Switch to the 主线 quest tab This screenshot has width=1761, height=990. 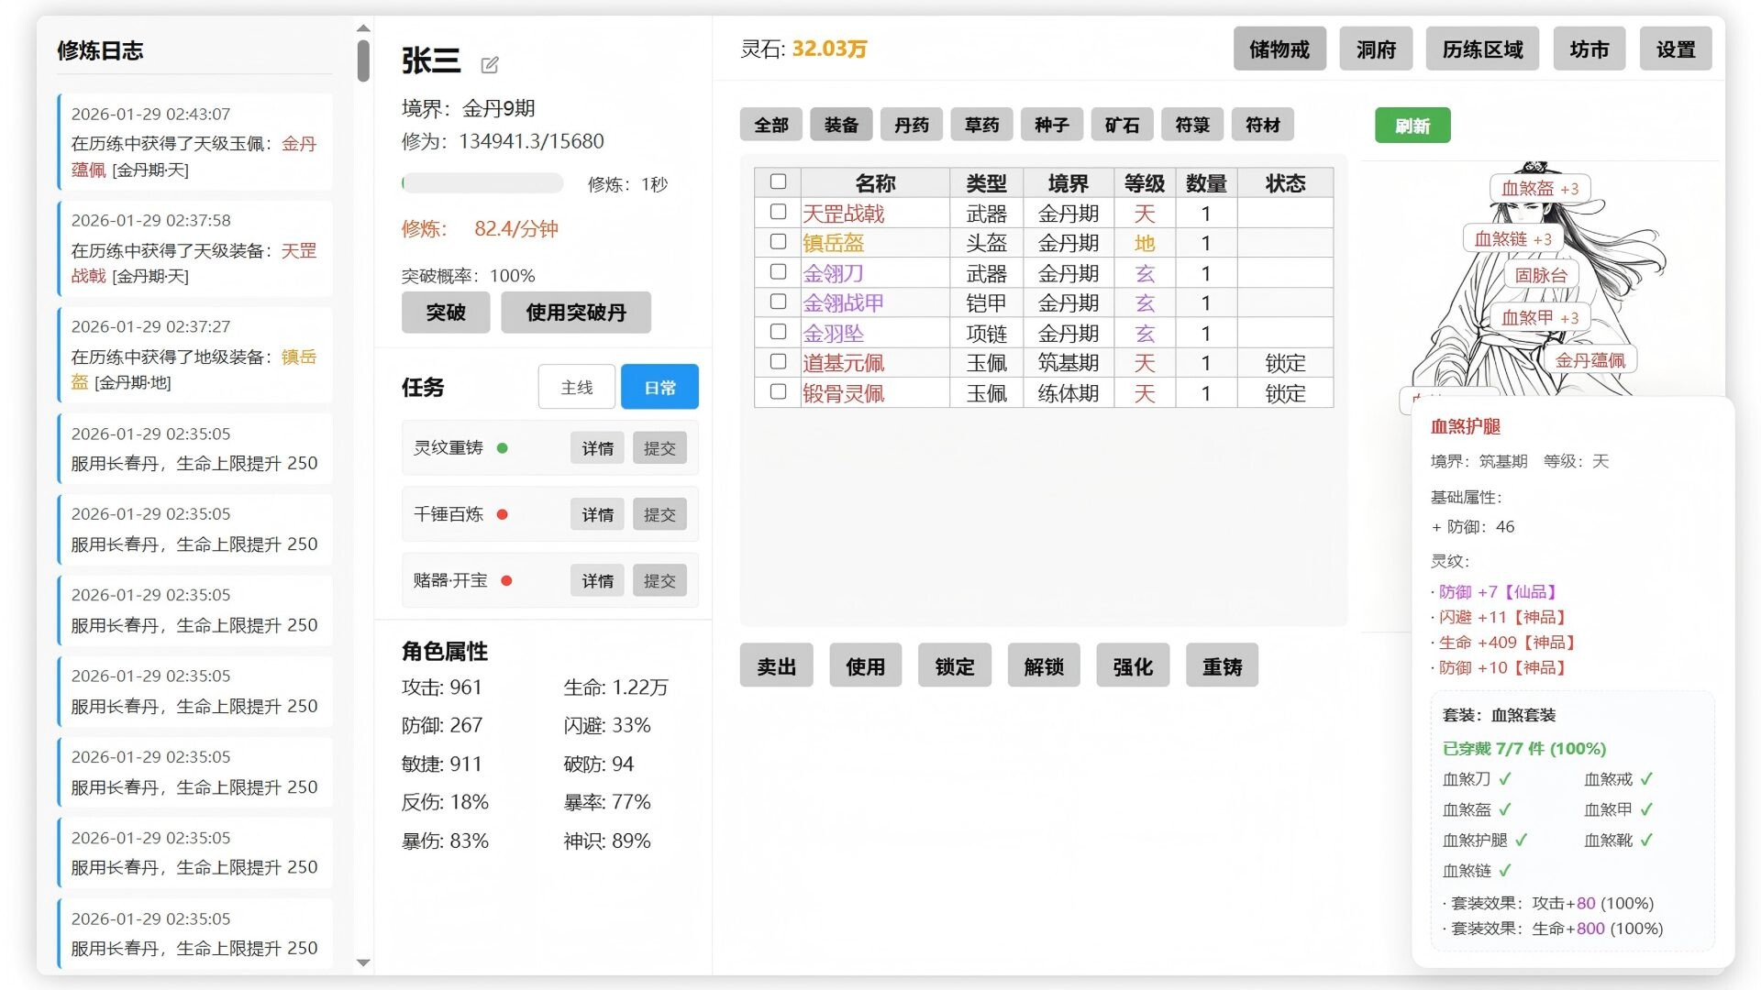(576, 386)
